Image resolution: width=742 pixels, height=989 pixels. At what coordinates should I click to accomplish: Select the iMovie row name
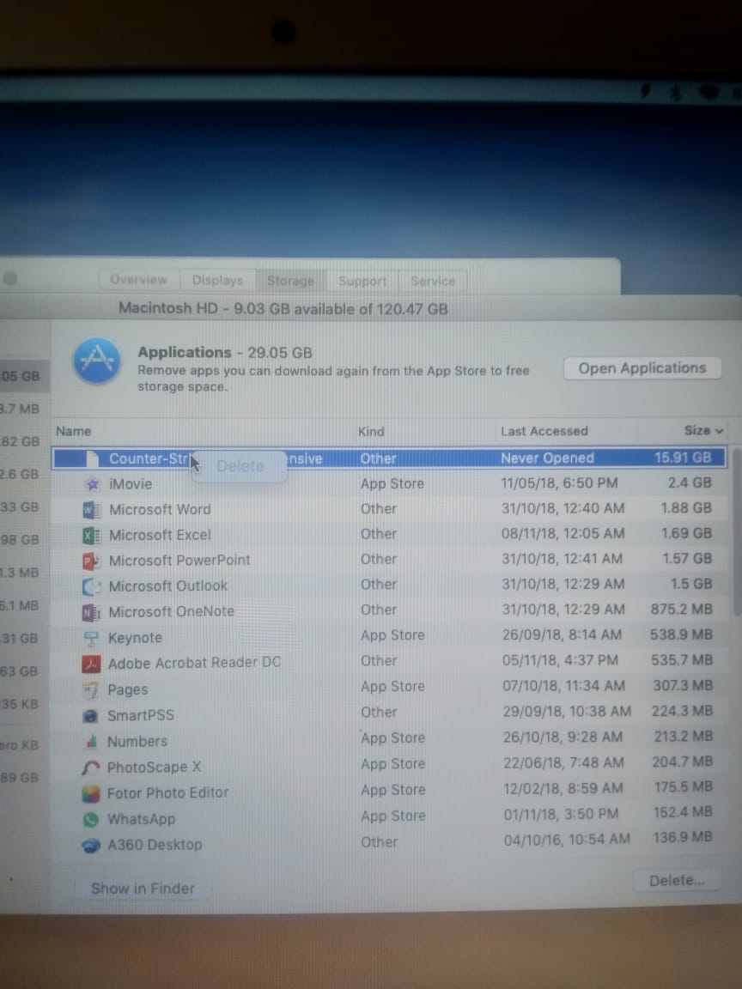point(131,484)
